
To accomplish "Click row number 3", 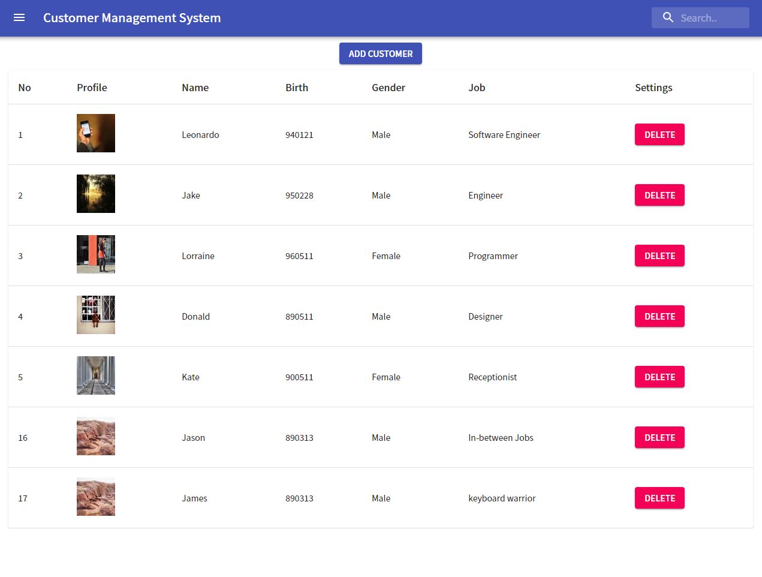I will [20, 256].
